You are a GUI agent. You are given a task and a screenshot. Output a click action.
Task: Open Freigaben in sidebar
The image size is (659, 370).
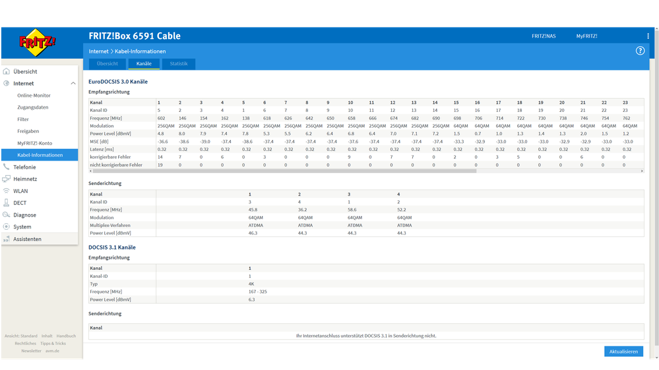coord(28,131)
